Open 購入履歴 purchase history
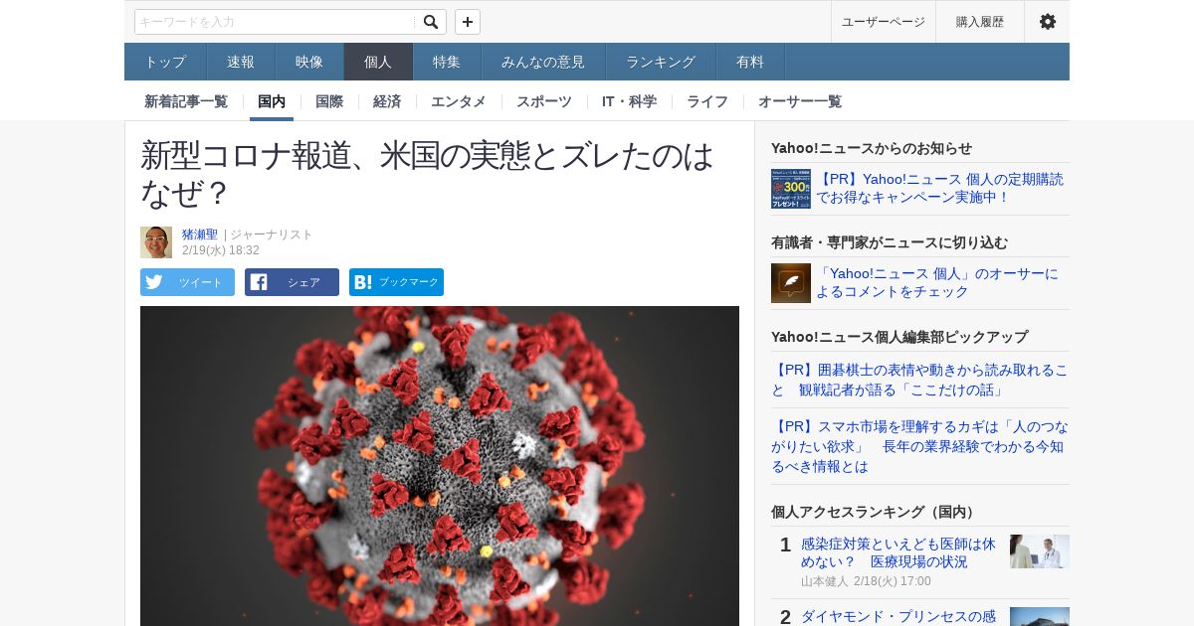Screen dimensions: 1194x626 tap(980, 22)
